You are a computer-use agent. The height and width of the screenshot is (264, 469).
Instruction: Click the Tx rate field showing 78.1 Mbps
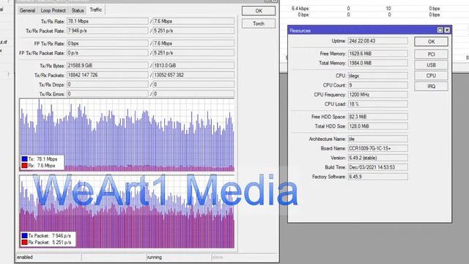pyautogui.click(x=108, y=21)
